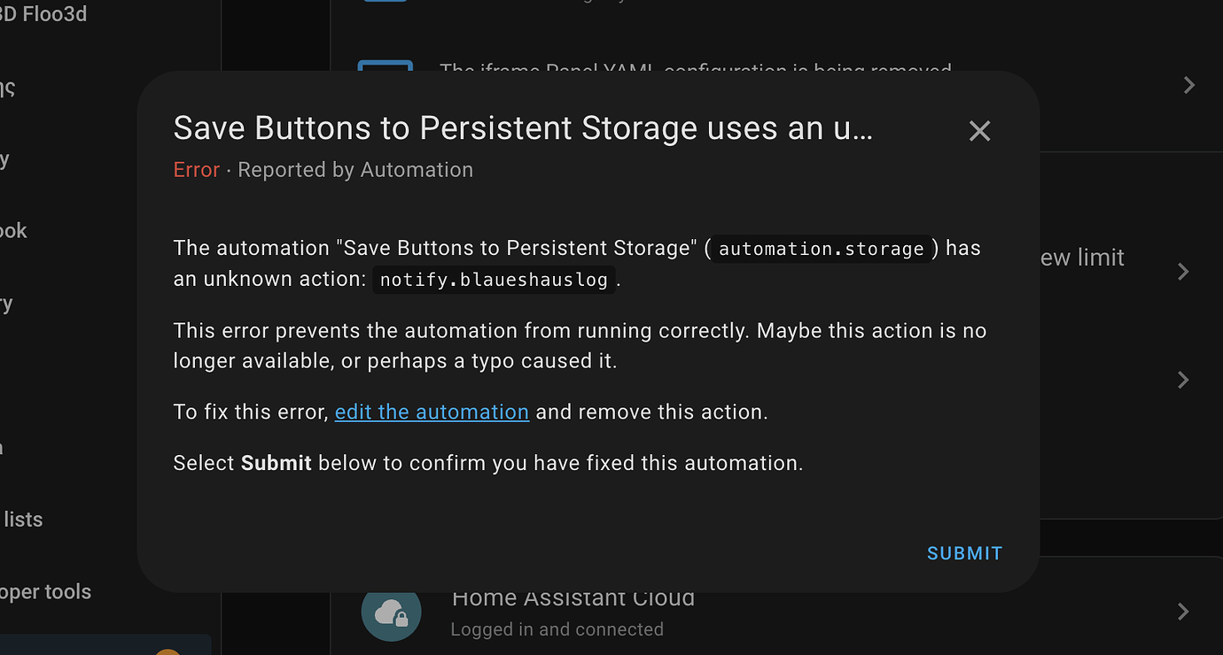Viewport: 1223px width, 655px height.
Task: Click bold 'Submit' word in instructions
Action: [x=276, y=463]
